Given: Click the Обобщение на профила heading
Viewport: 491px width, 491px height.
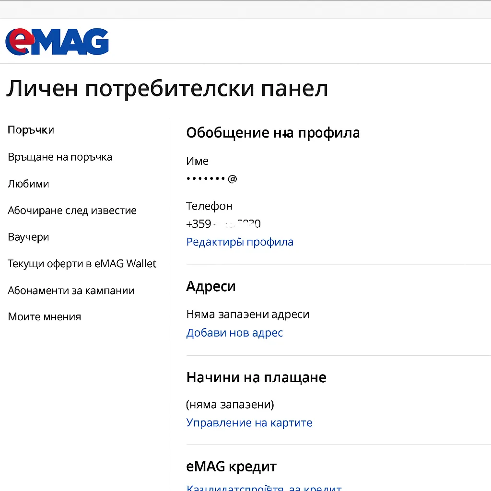Looking at the screenshot, I should tap(273, 133).
